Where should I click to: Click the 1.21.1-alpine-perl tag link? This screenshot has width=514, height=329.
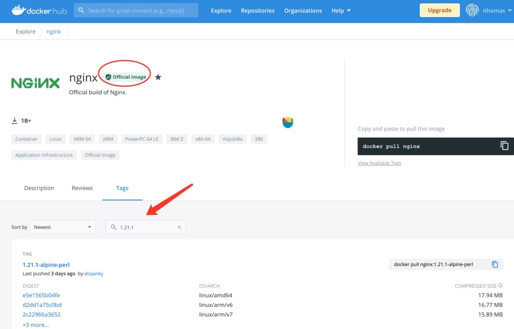click(x=46, y=264)
